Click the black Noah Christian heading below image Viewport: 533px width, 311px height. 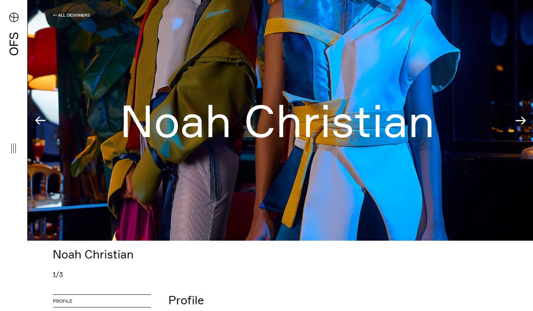click(93, 254)
